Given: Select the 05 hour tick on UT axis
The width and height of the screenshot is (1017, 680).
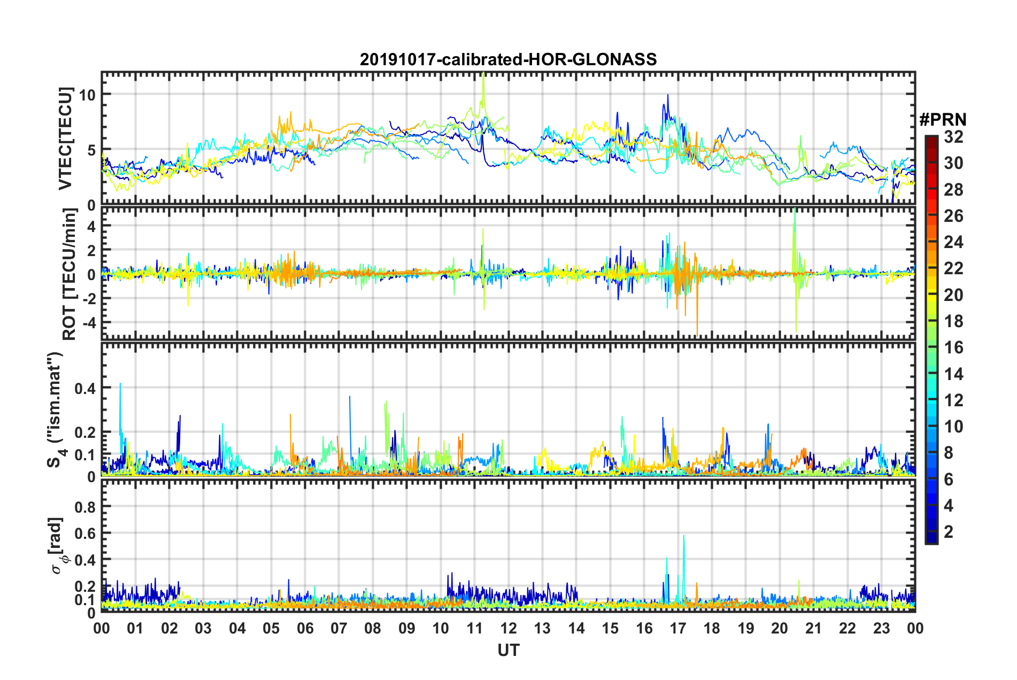Looking at the screenshot, I should point(271,628).
